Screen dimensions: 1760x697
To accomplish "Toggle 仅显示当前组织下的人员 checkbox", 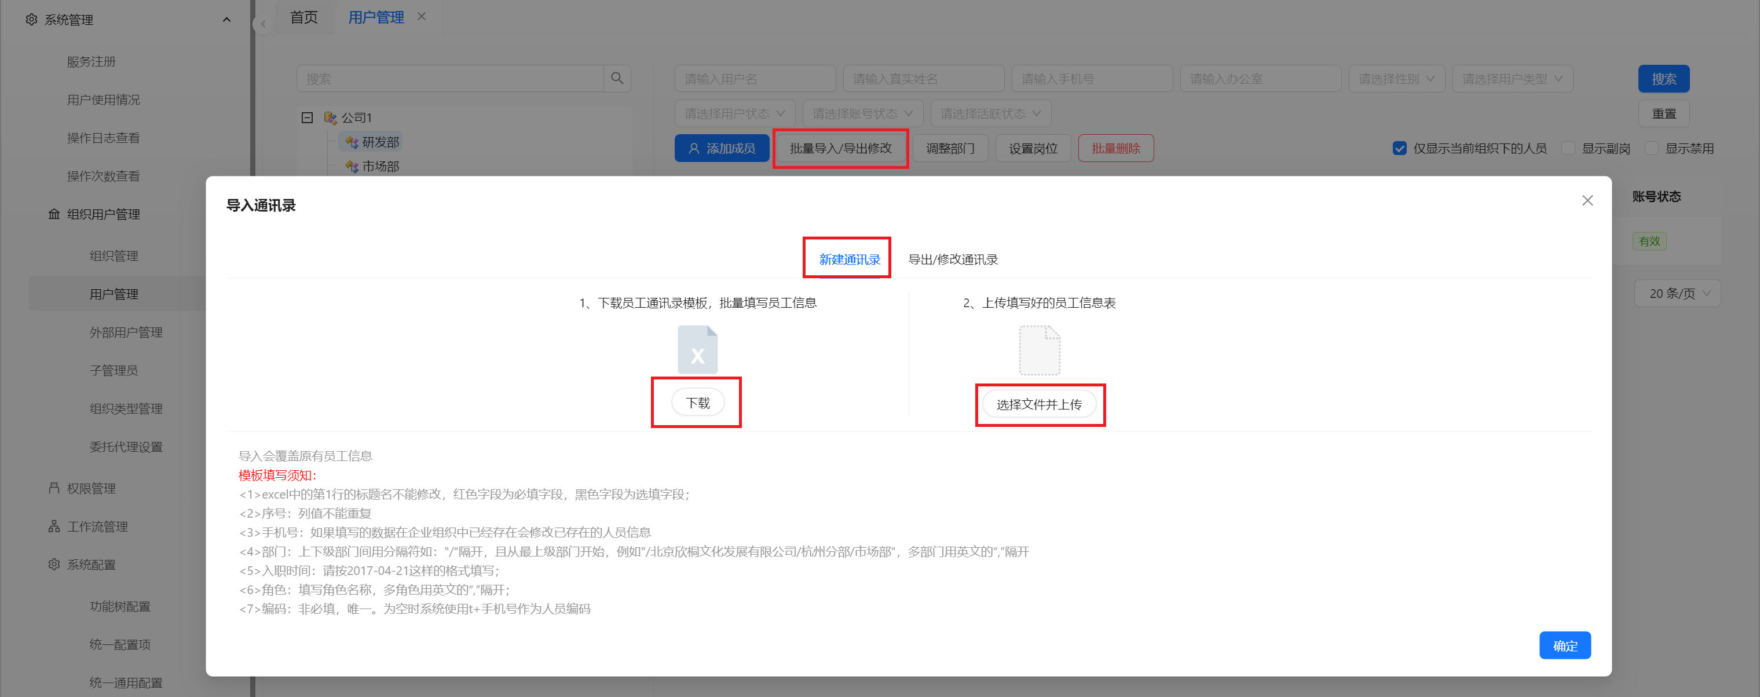I will pyautogui.click(x=1399, y=148).
